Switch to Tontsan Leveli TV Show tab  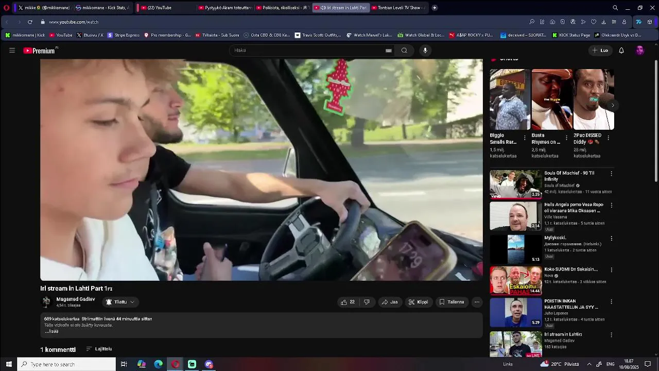click(397, 8)
